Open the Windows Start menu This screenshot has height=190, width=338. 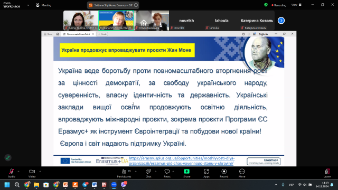point(7,185)
